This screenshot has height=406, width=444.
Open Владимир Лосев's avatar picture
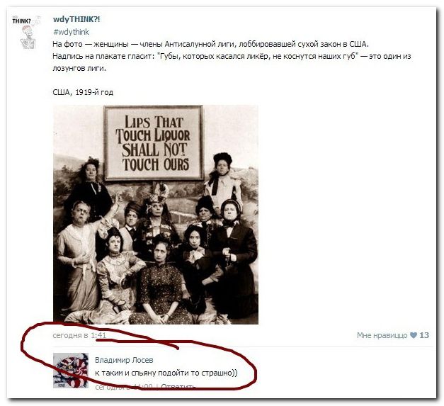tap(71, 370)
